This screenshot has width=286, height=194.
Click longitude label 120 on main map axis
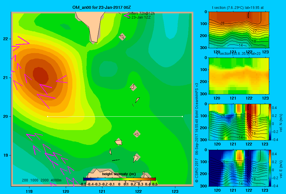coord(66,191)
